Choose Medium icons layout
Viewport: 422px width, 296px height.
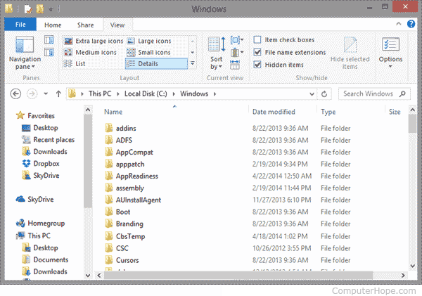90,52
